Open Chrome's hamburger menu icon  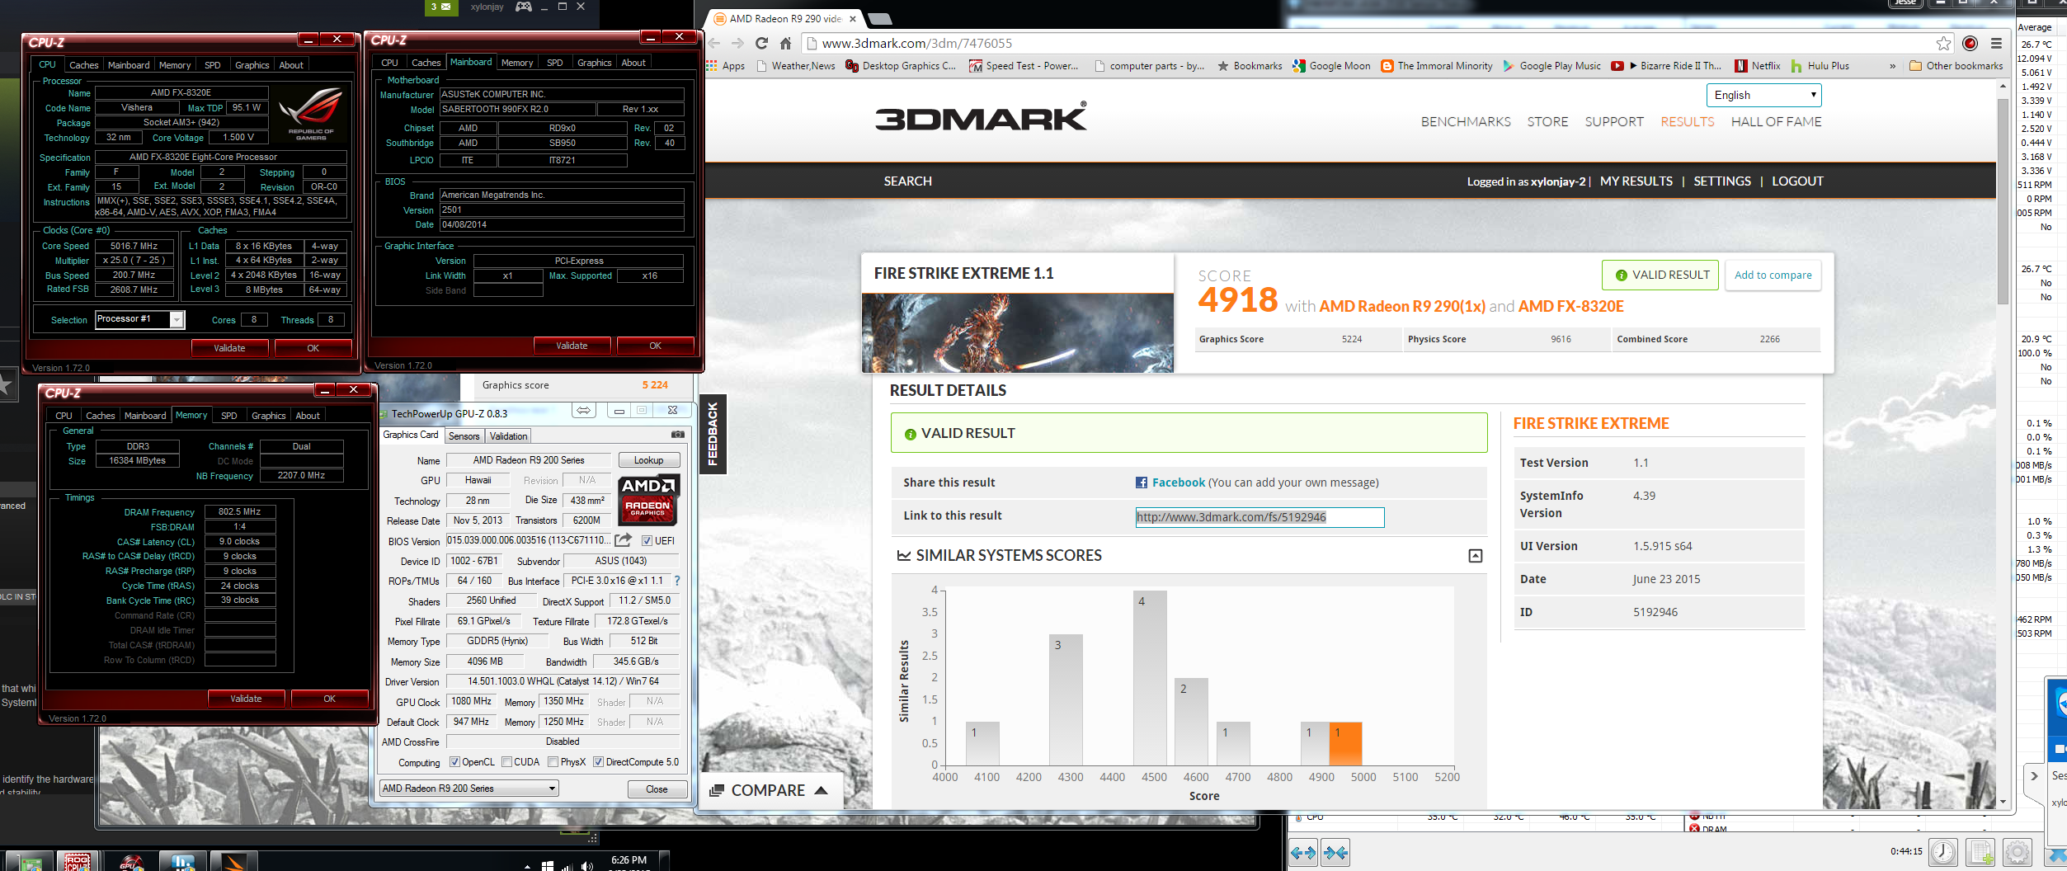[x=1996, y=43]
